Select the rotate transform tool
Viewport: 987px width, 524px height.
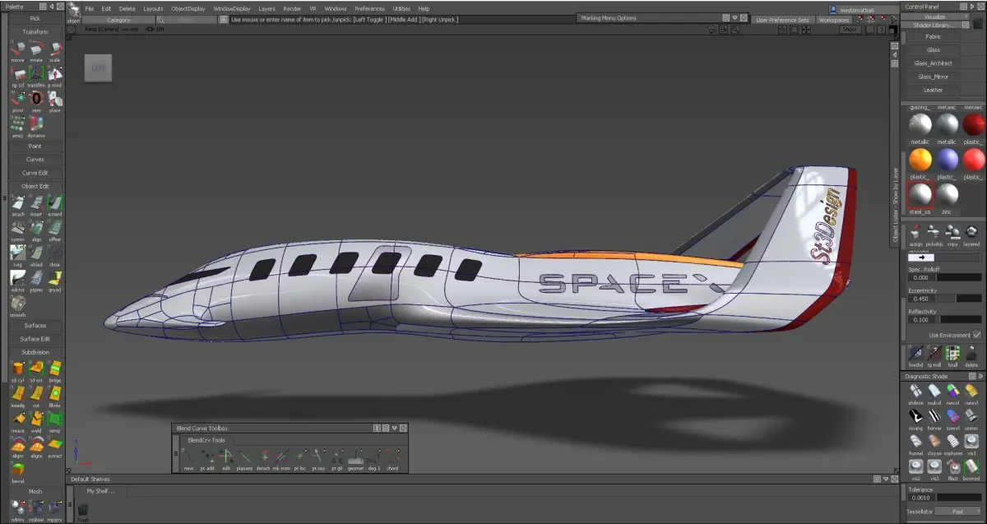pyautogui.click(x=36, y=49)
